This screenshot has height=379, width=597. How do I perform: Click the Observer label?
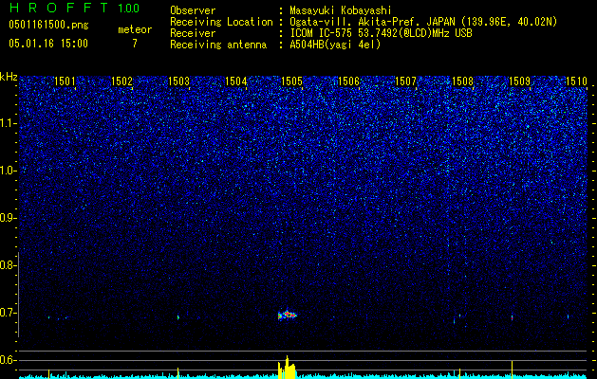(193, 10)
